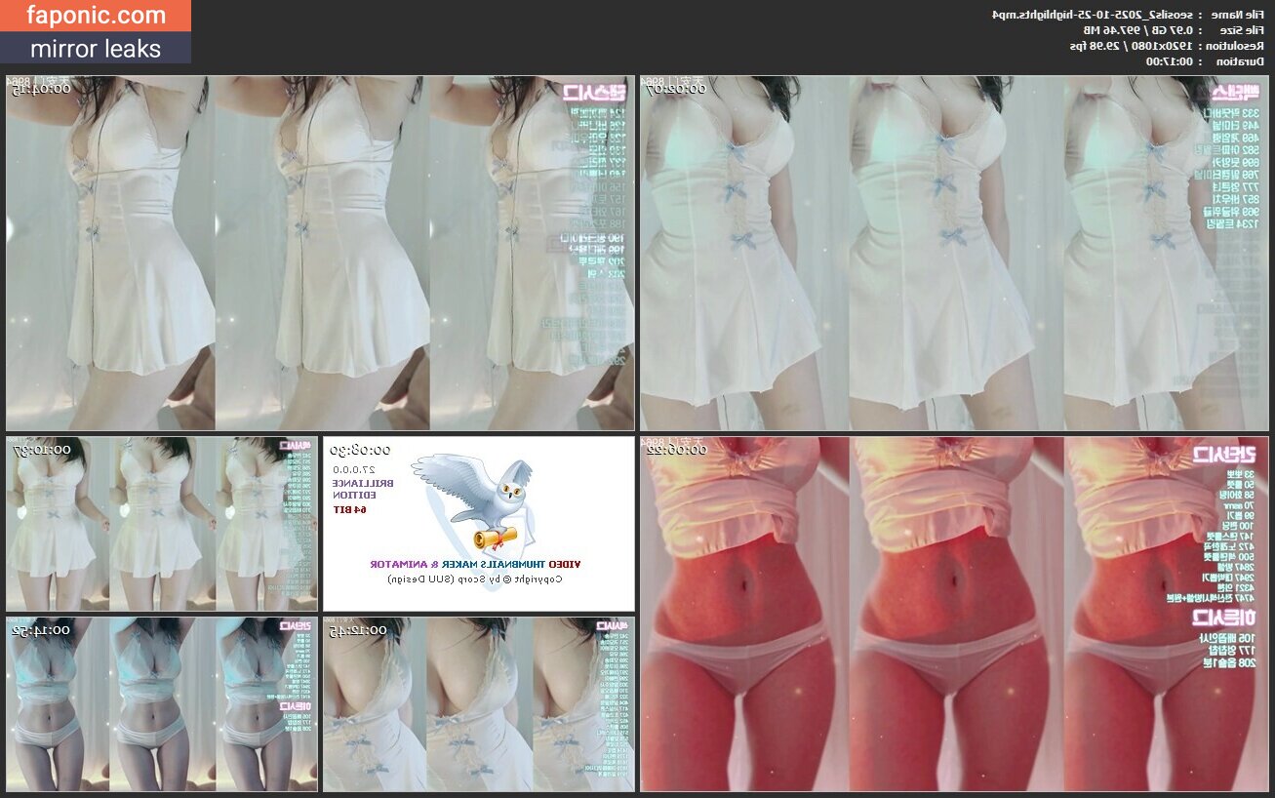1275x798 pixels.
Task: Open the thumbnail strip timestamped 00:12:45
Action: point(479,703)
